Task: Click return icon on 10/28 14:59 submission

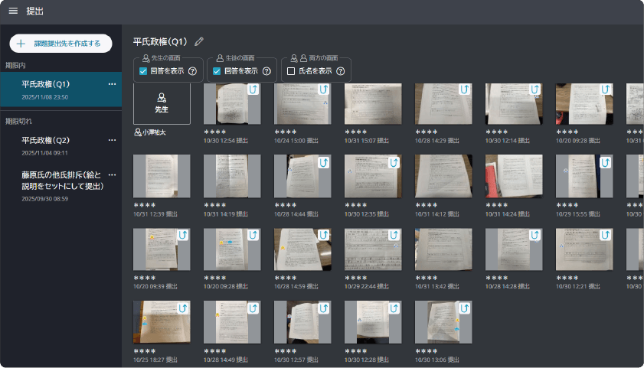Action: pos(324,235)
